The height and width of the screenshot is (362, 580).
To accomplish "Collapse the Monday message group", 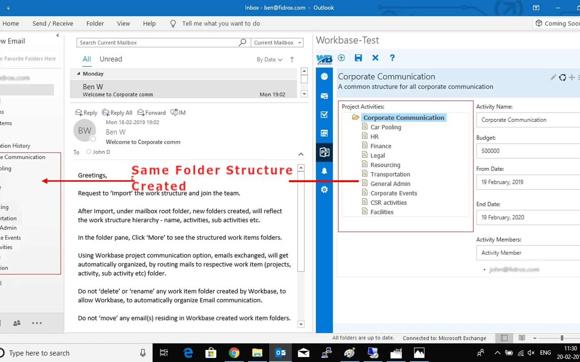I will [x=79, y=73].
